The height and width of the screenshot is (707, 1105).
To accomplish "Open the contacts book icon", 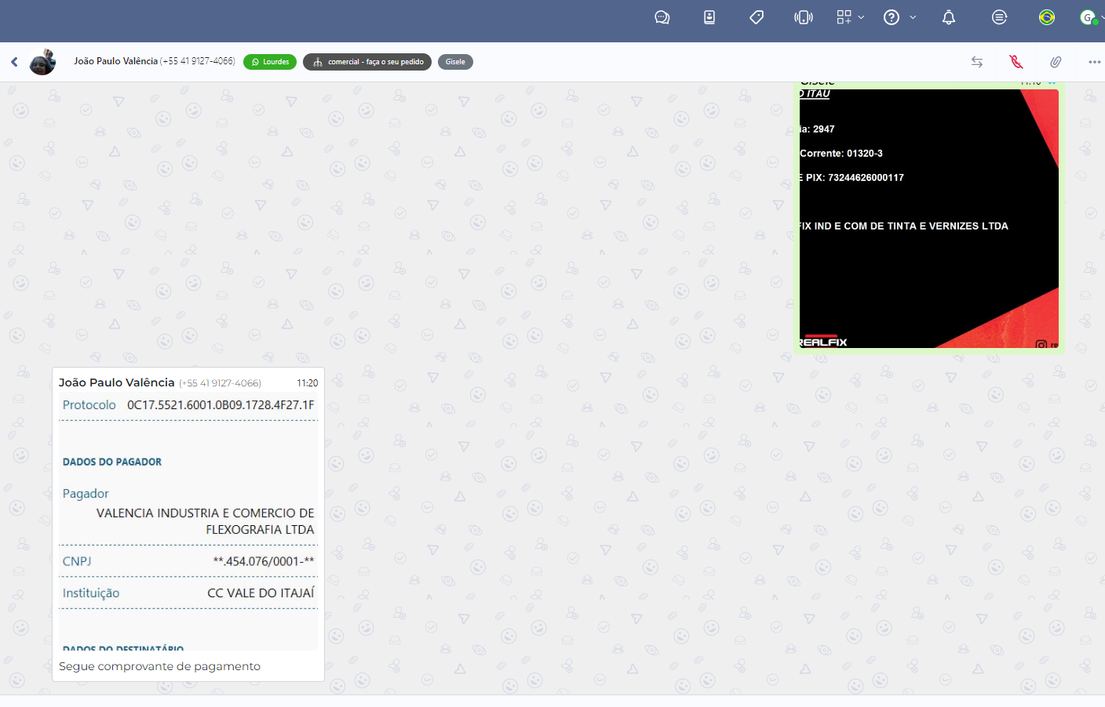I will coord(709,17).
